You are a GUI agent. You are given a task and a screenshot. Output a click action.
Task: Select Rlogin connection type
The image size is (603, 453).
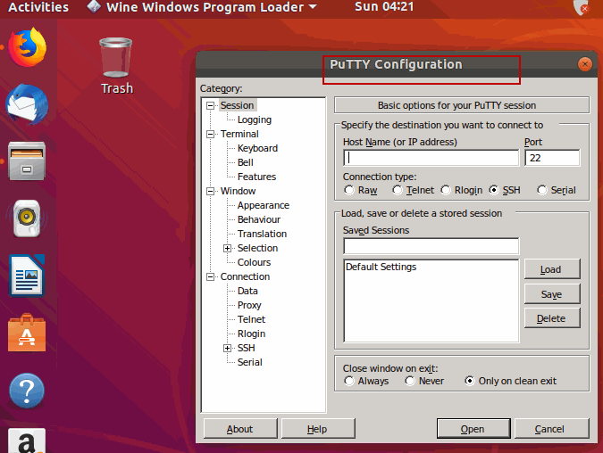446,190
